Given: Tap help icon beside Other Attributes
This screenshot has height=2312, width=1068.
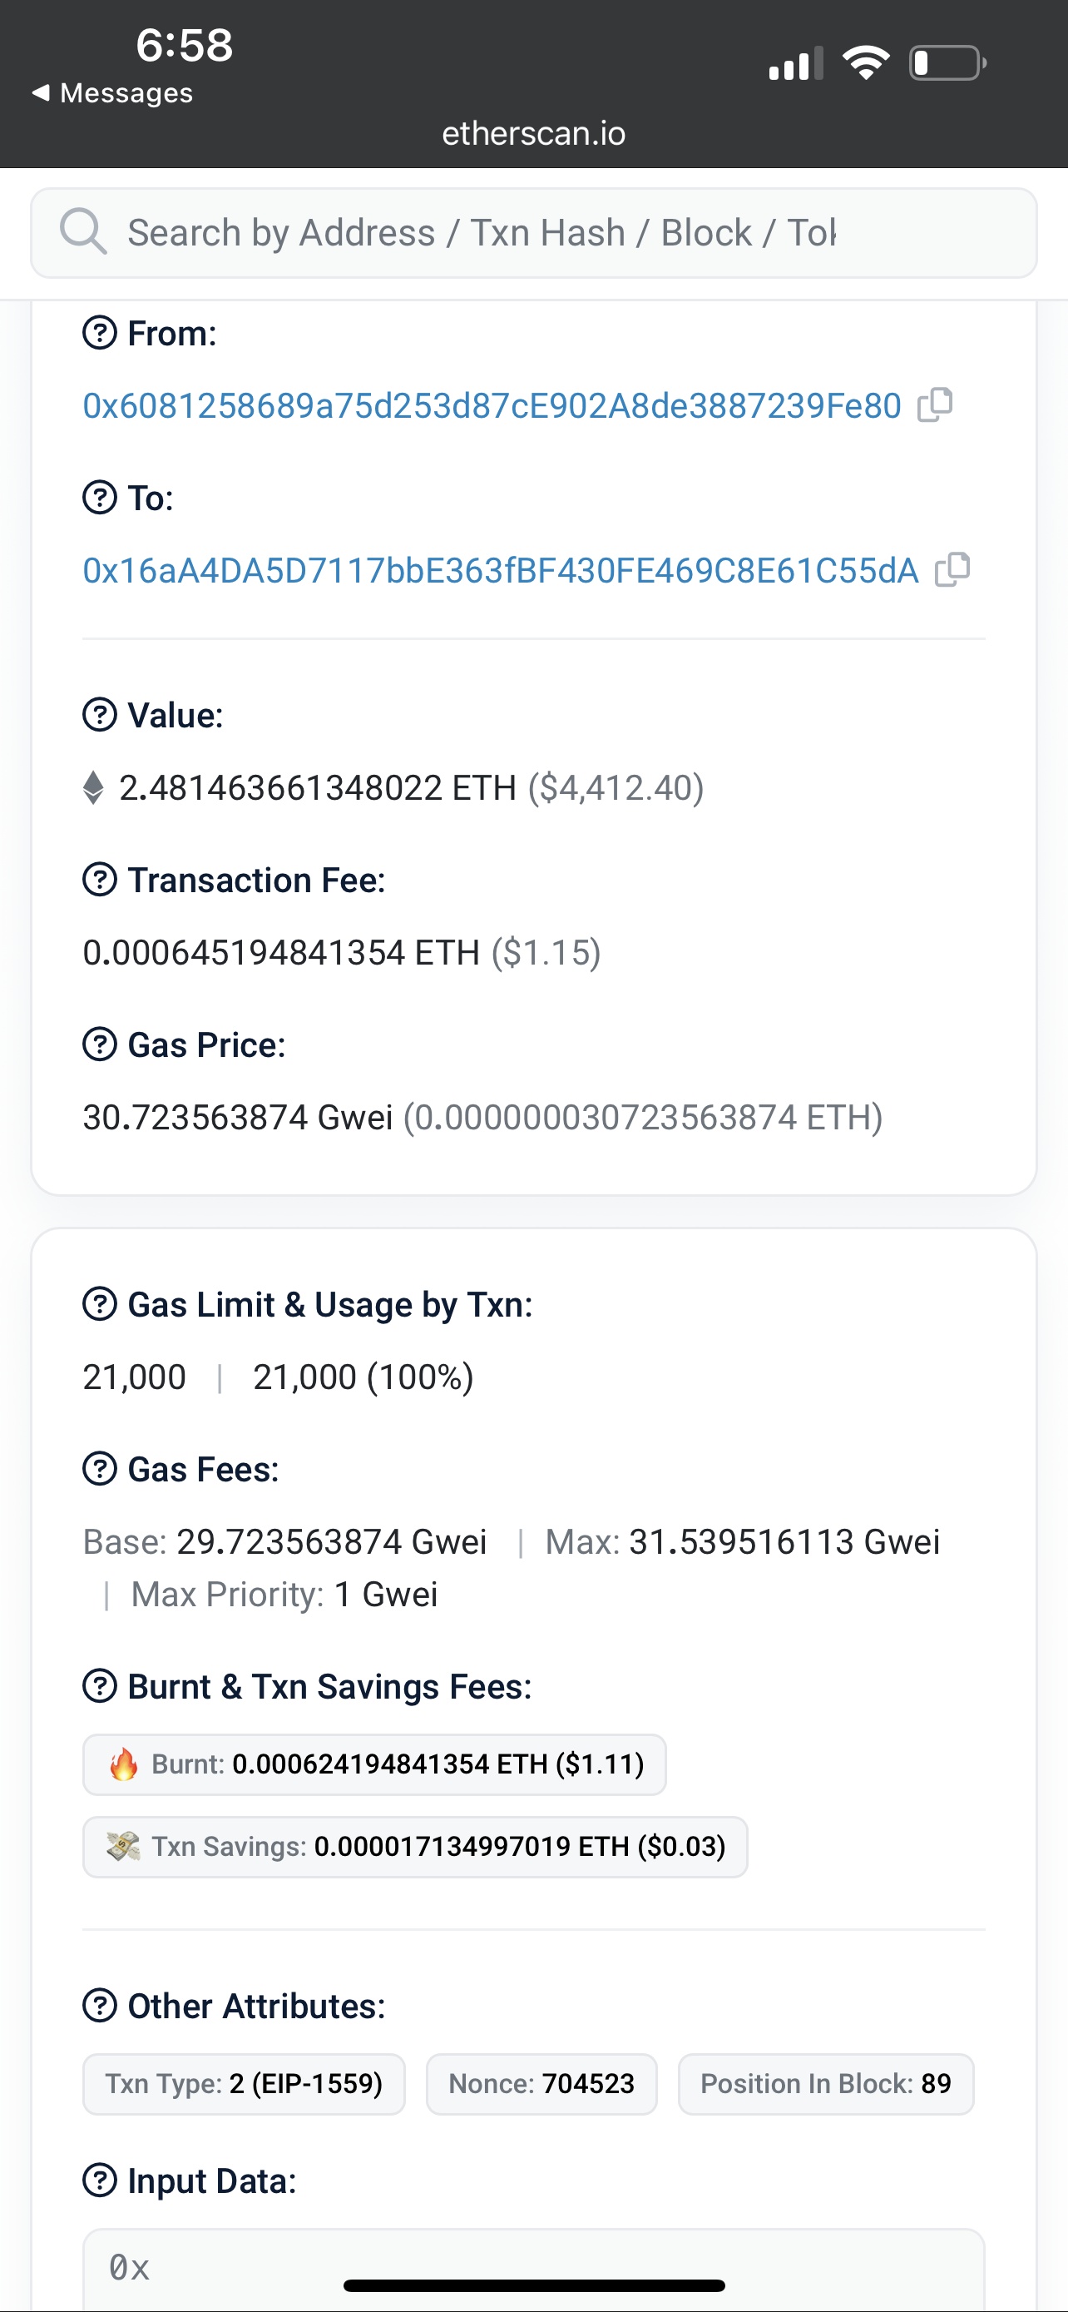Looking at the screenshot, I should click(100, 2006).
